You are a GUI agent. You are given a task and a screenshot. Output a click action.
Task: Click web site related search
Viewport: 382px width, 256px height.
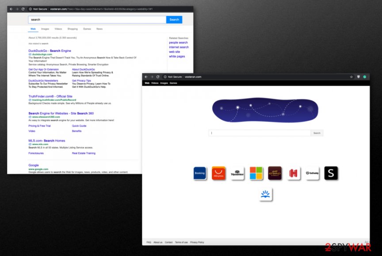[x=175, y=52]
